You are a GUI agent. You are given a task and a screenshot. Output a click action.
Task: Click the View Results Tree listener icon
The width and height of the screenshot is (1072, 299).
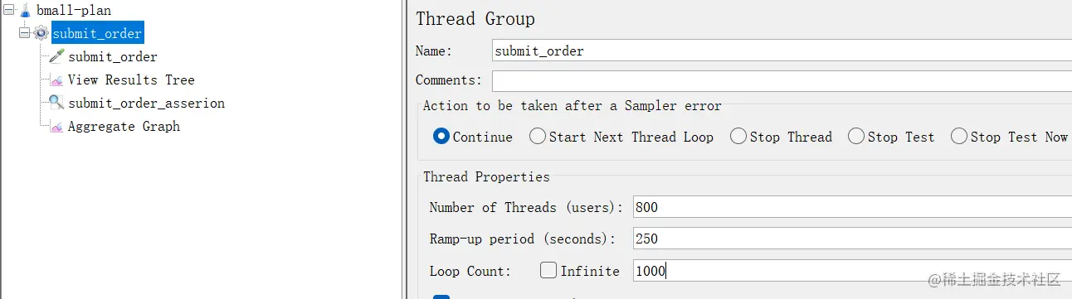click(56, 80)
